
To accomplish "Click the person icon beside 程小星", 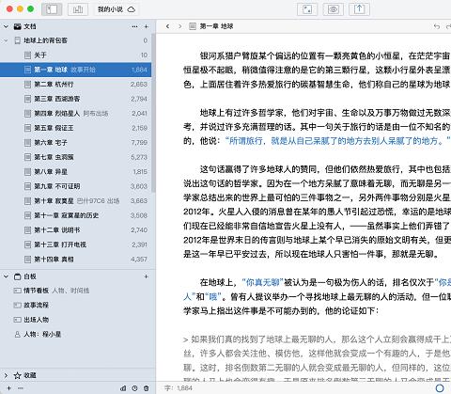I will pyautogui.click(x=17, y=335).
